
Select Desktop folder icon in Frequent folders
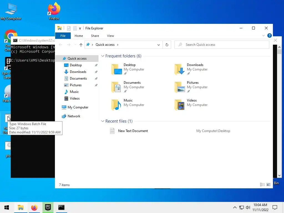click(116, 69)
